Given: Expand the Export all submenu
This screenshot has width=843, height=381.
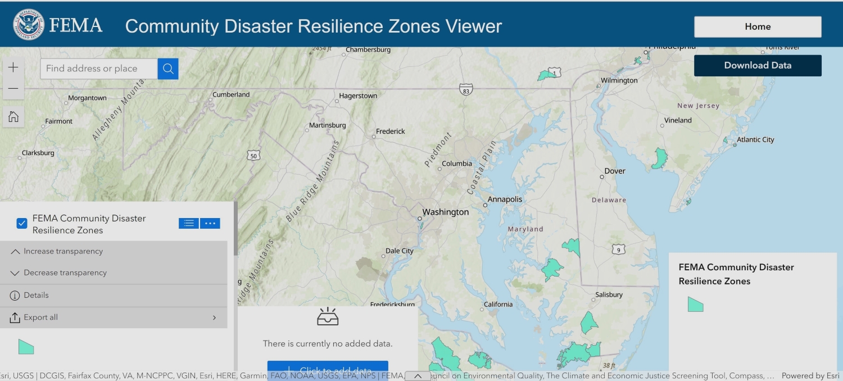Looking at the screenshot, I should pyautogui.click(x=214, y=317).
